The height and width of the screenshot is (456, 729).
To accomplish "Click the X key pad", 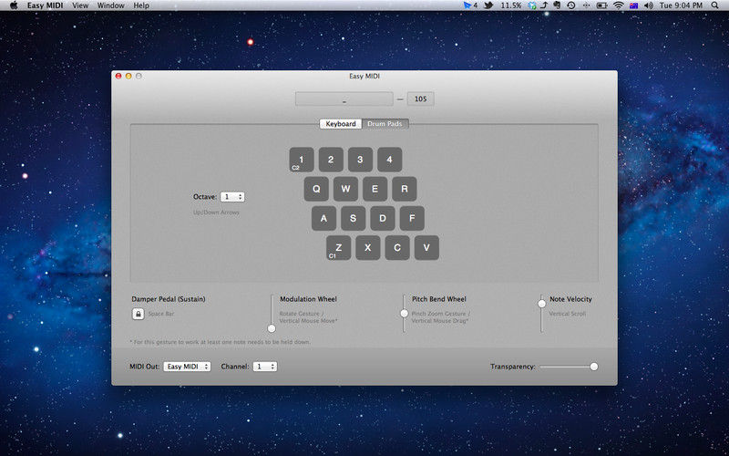I will click(368, 247).
